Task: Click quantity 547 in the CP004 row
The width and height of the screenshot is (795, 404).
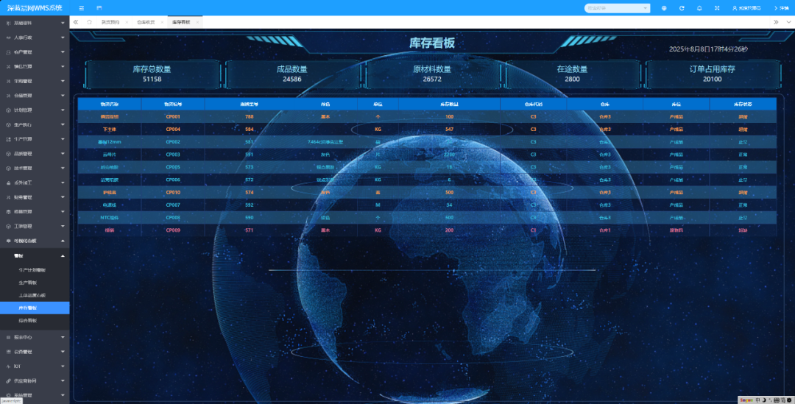Action: [x=449, y=130]
